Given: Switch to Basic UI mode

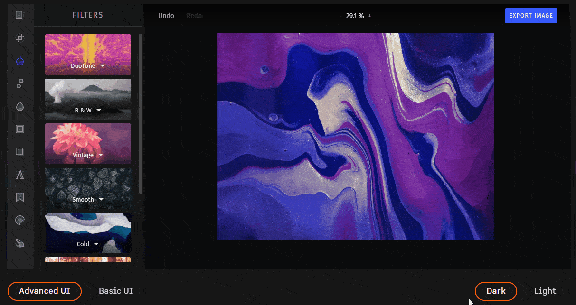Looking at the screenshot, I should [116, 291].
